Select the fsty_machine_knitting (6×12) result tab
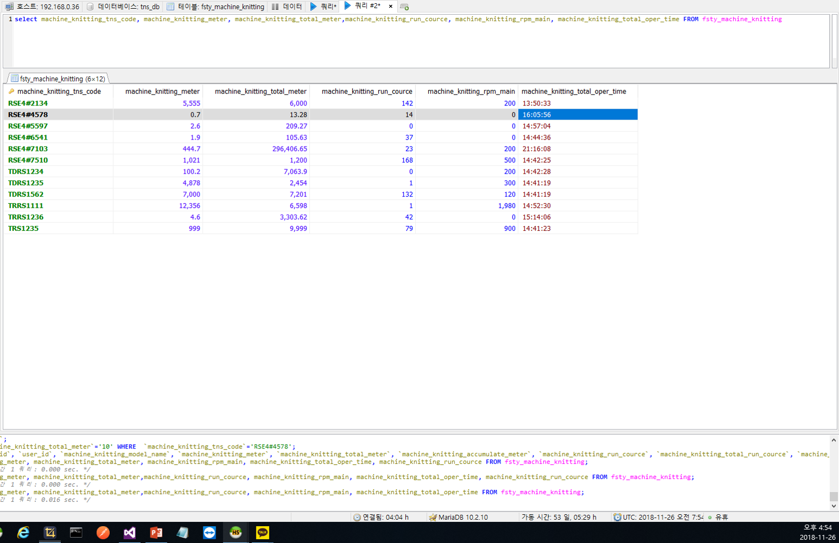 pos(59,79)
